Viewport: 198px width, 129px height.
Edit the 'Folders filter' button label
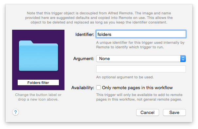[38, 83]
